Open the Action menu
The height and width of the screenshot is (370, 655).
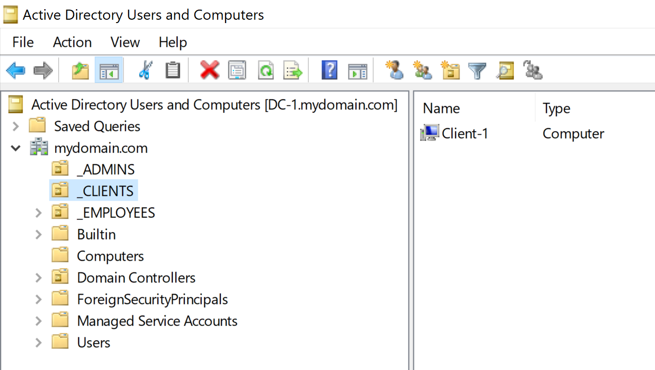pyautogui.click(x=73, y=42)
